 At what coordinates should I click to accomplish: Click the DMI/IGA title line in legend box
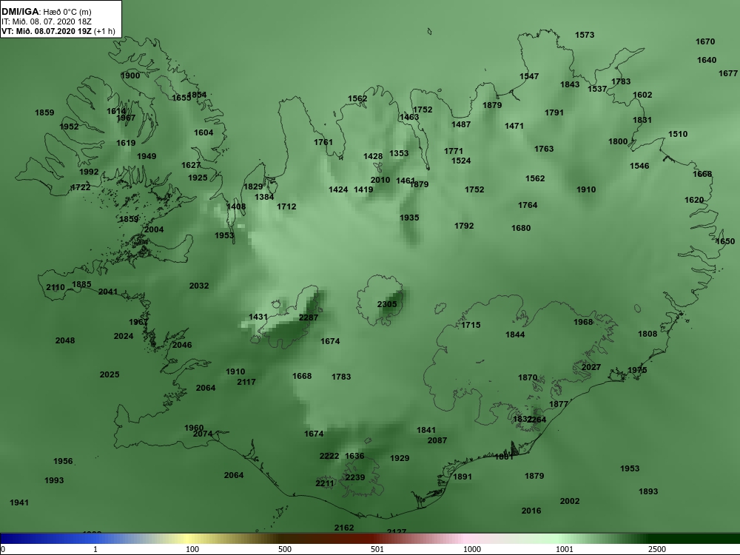[46, 12]
